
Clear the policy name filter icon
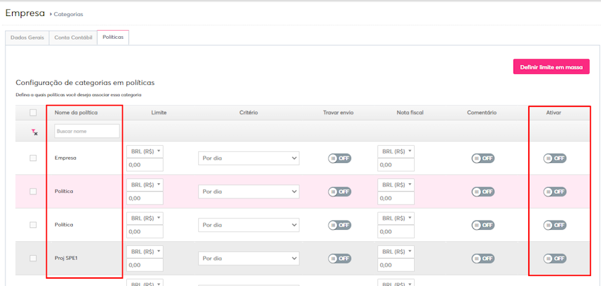(35, 132)
